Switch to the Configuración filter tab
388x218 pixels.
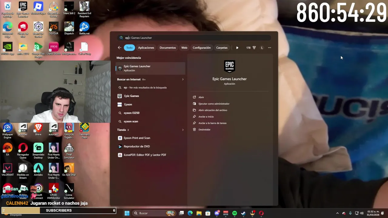[202, 48]
